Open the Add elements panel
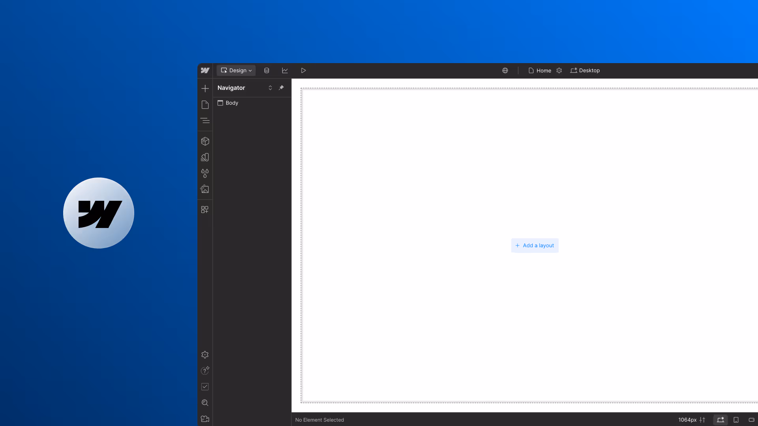Screen dimensions: 758x426 coord(205,88)
